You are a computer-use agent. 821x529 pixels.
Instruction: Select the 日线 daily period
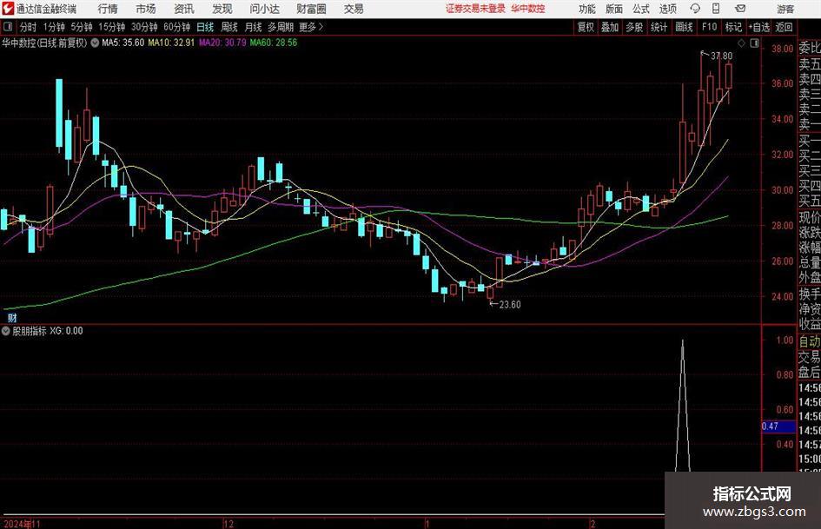205,27
